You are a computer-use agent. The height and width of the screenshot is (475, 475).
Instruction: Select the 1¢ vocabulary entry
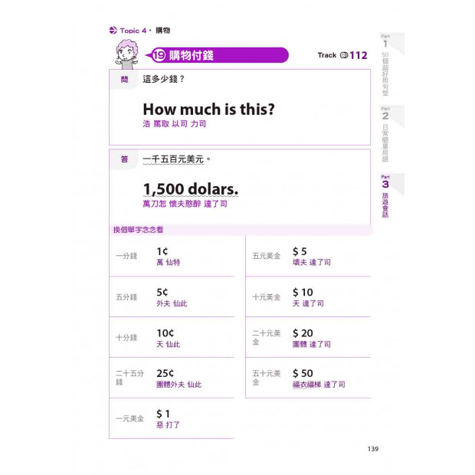pyautogui.click(x=172, y=257)
